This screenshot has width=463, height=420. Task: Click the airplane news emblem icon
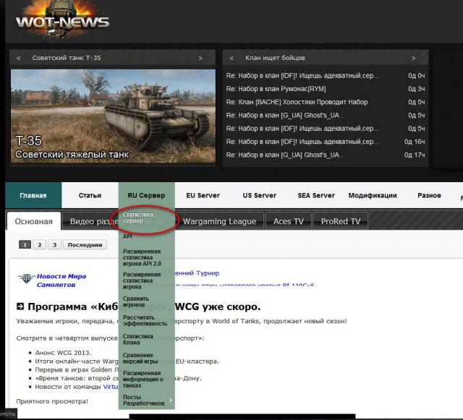pos(26,278)
